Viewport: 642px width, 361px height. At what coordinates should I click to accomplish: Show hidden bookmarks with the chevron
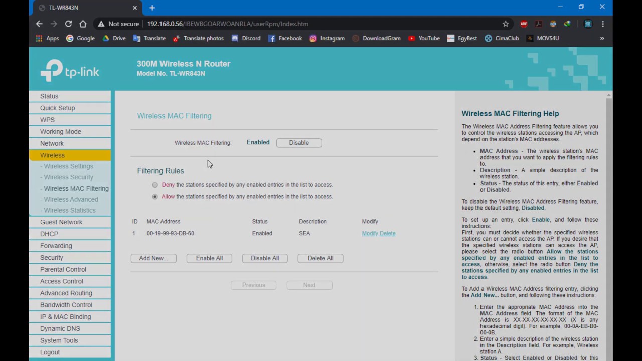pyautogui.click(x=602, y=38)
